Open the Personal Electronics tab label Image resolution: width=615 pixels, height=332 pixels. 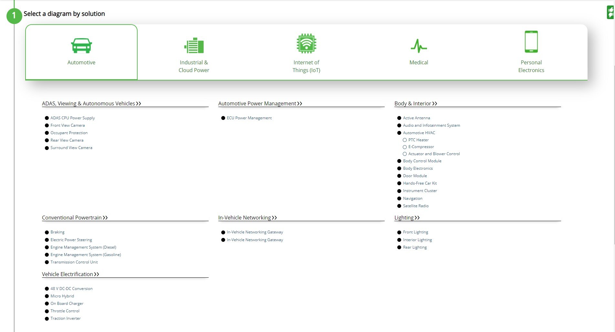[531, 66]
